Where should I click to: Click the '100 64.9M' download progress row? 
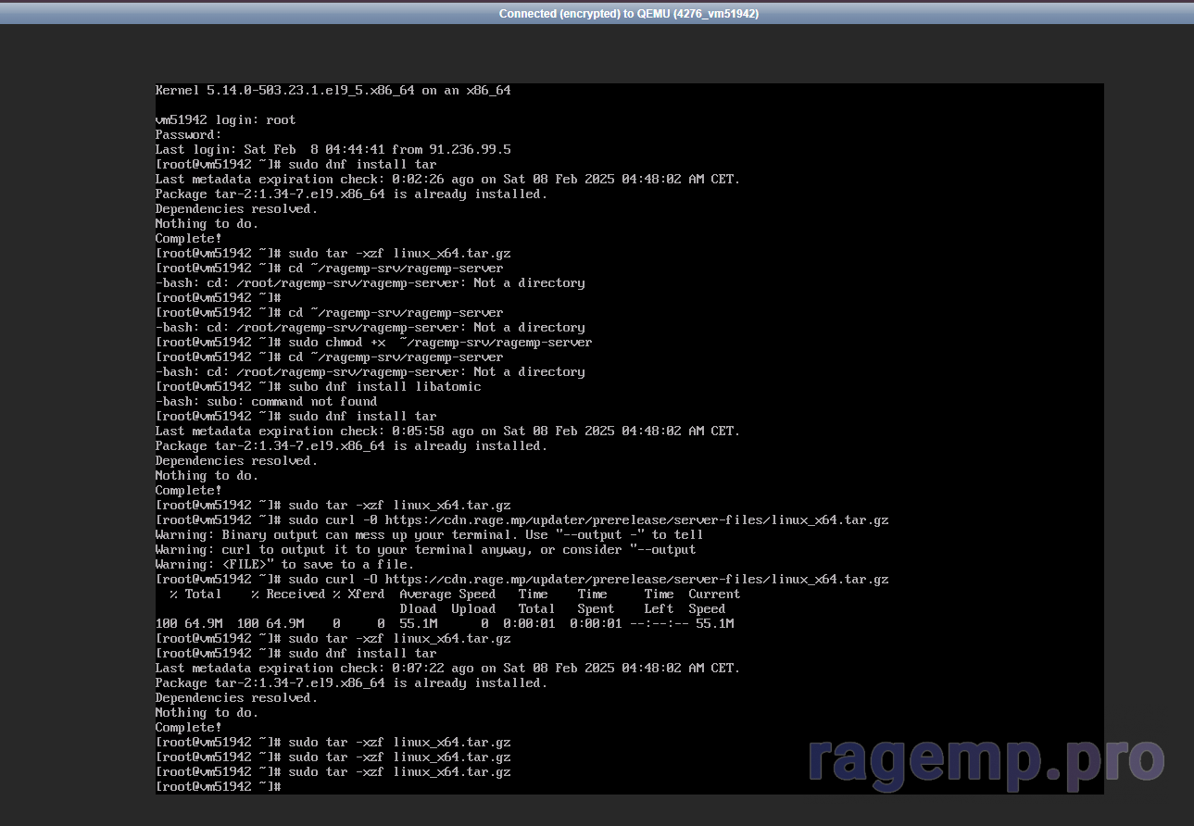(x=445, y=623)
